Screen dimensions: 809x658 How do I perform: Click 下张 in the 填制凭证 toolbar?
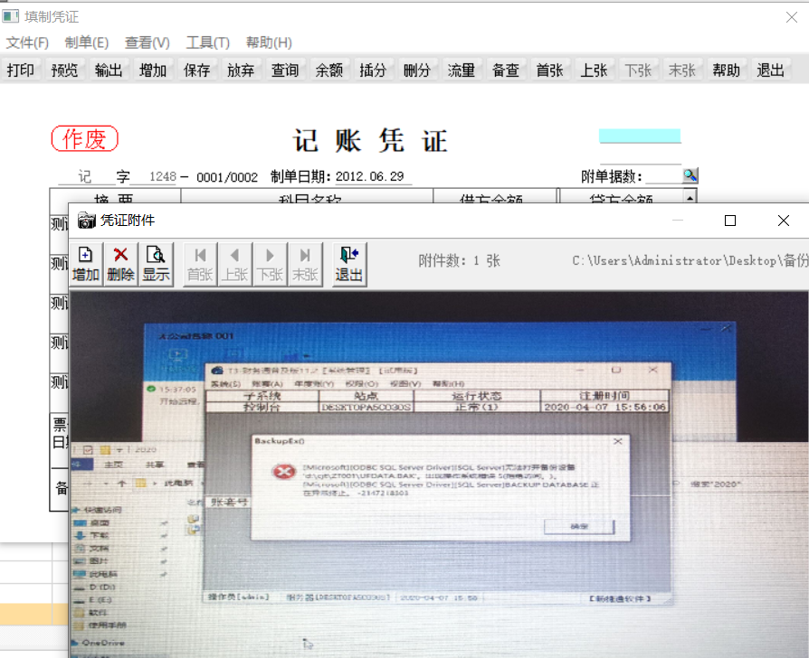[x=638, y=70]
